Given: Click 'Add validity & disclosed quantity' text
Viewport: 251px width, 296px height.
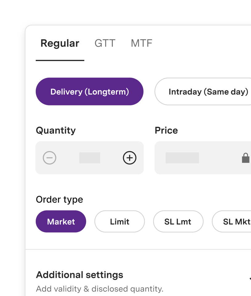Looking at the screenshot, I should (x=100, y=289).
